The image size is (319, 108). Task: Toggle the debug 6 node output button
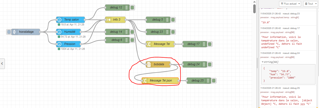click(132, 40)
